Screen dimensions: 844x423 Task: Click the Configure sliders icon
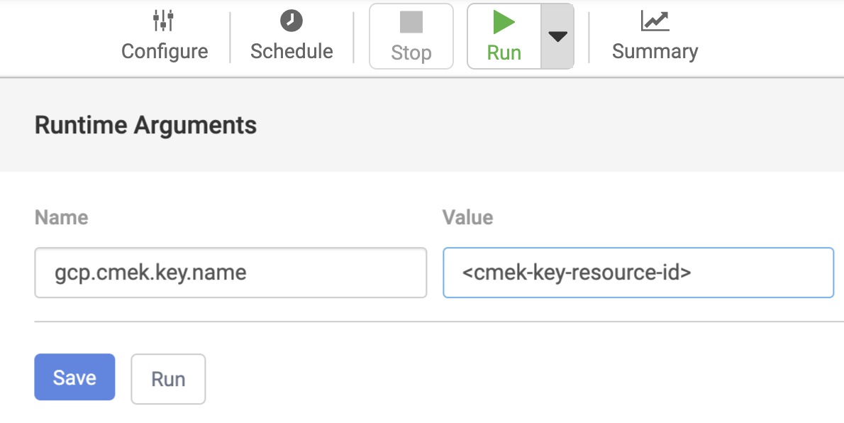[x=164, y=21]
